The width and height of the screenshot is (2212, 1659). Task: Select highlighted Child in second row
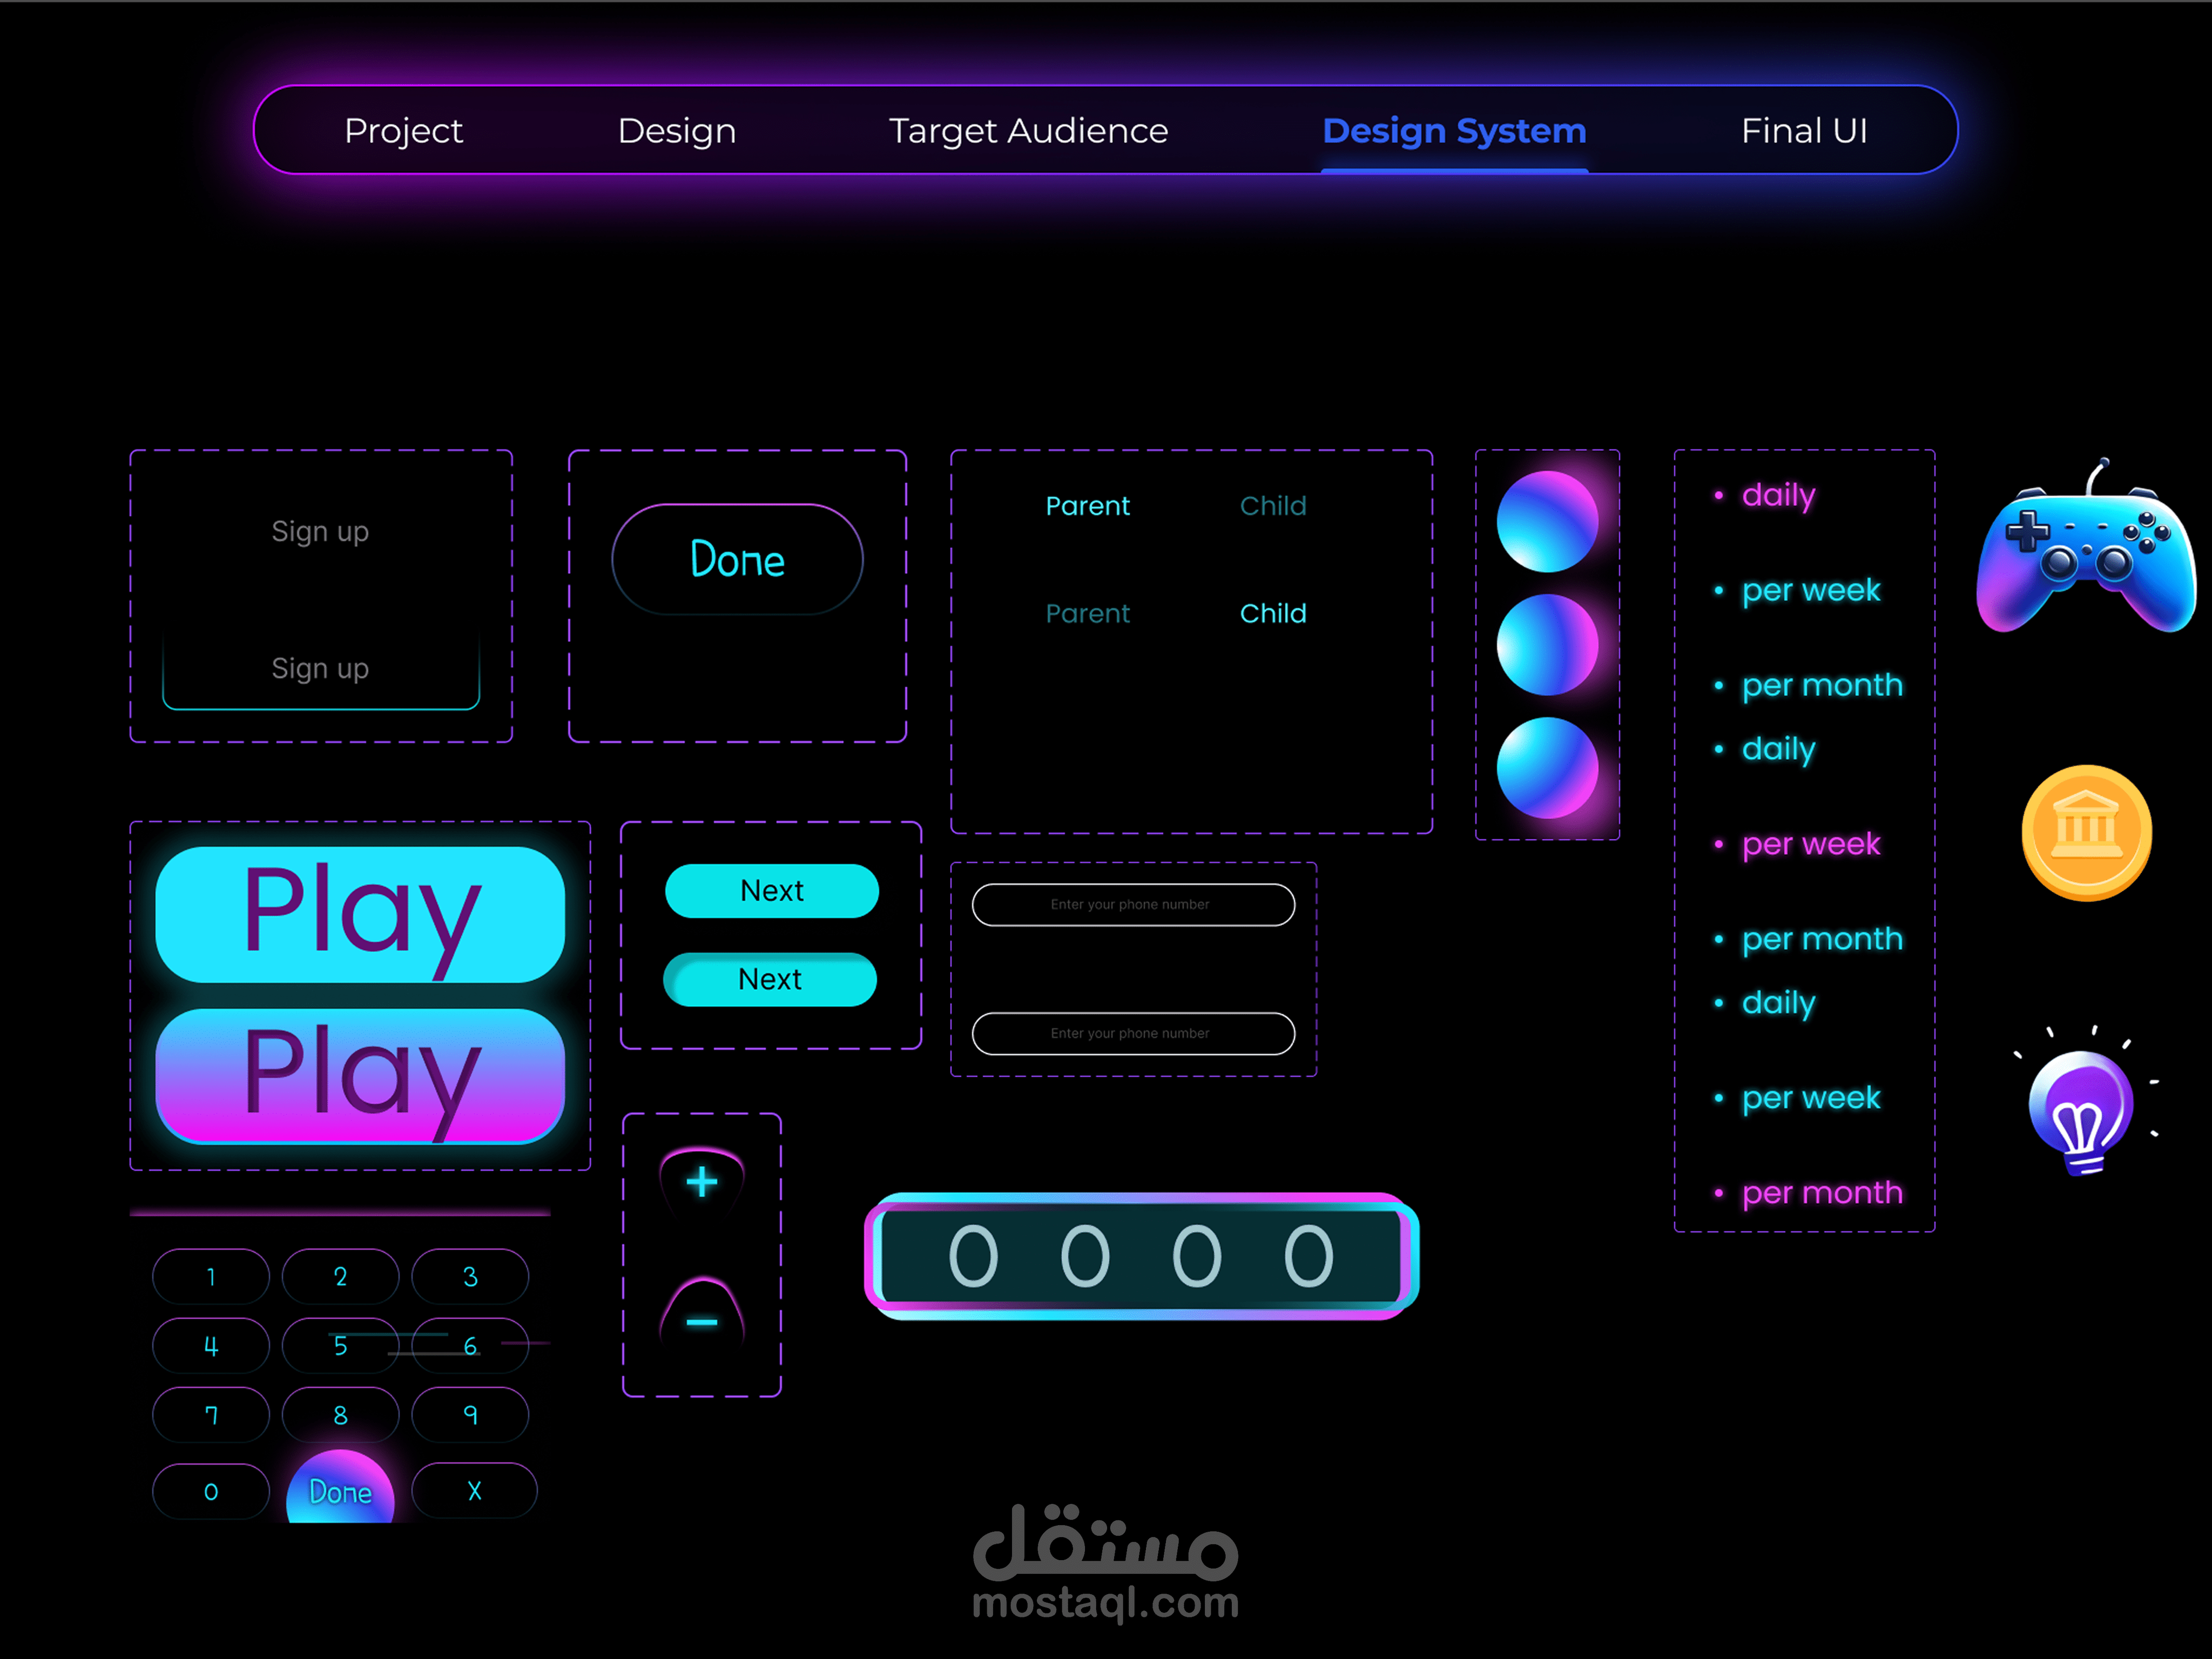tap(1273, 613)
